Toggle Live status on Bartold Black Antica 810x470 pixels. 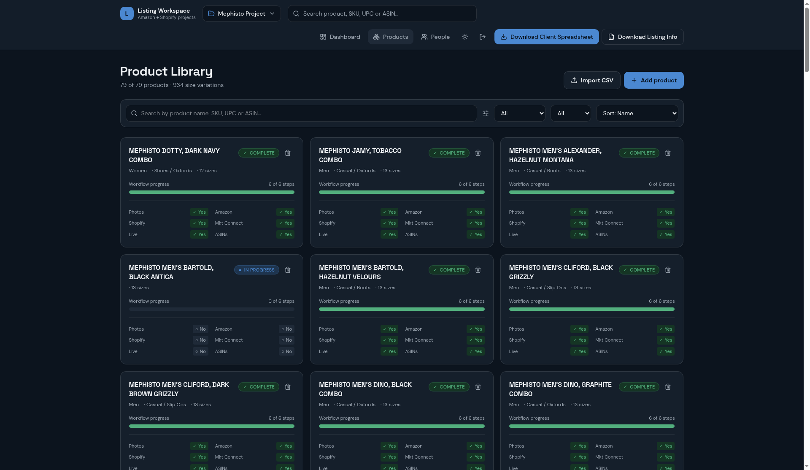pos(200,351)
